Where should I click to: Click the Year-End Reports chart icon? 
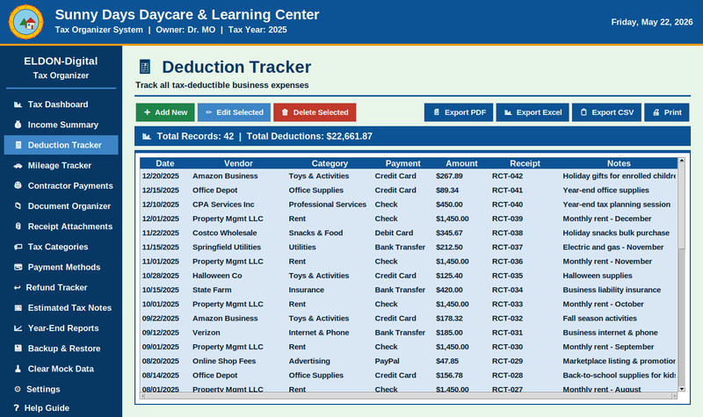click(18, 328)
